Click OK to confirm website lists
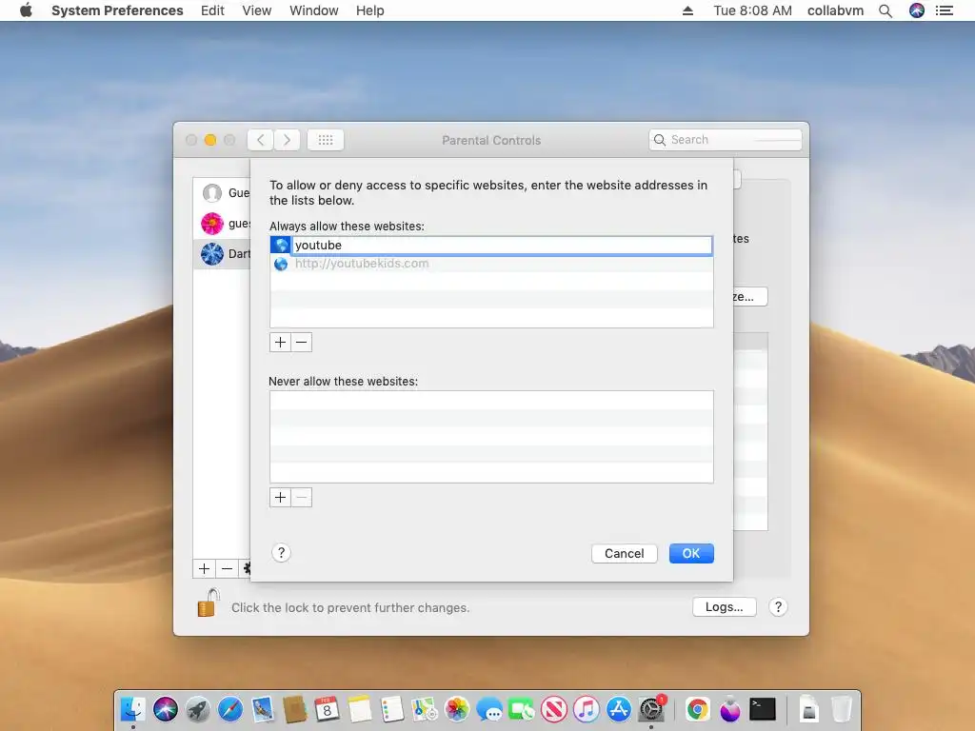The width and height of the screenshot is (975, 731). [691, 553]
